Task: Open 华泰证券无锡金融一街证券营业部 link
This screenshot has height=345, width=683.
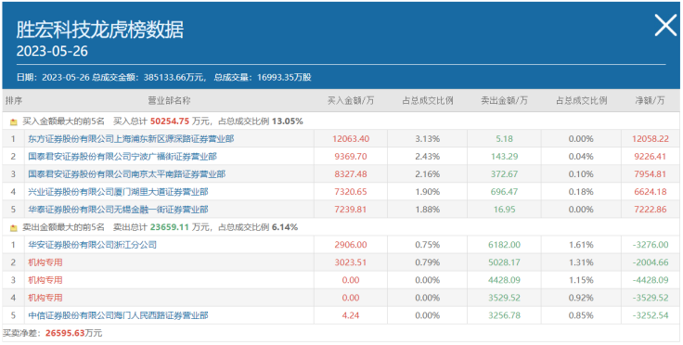Action: click(x=118, y=210)
